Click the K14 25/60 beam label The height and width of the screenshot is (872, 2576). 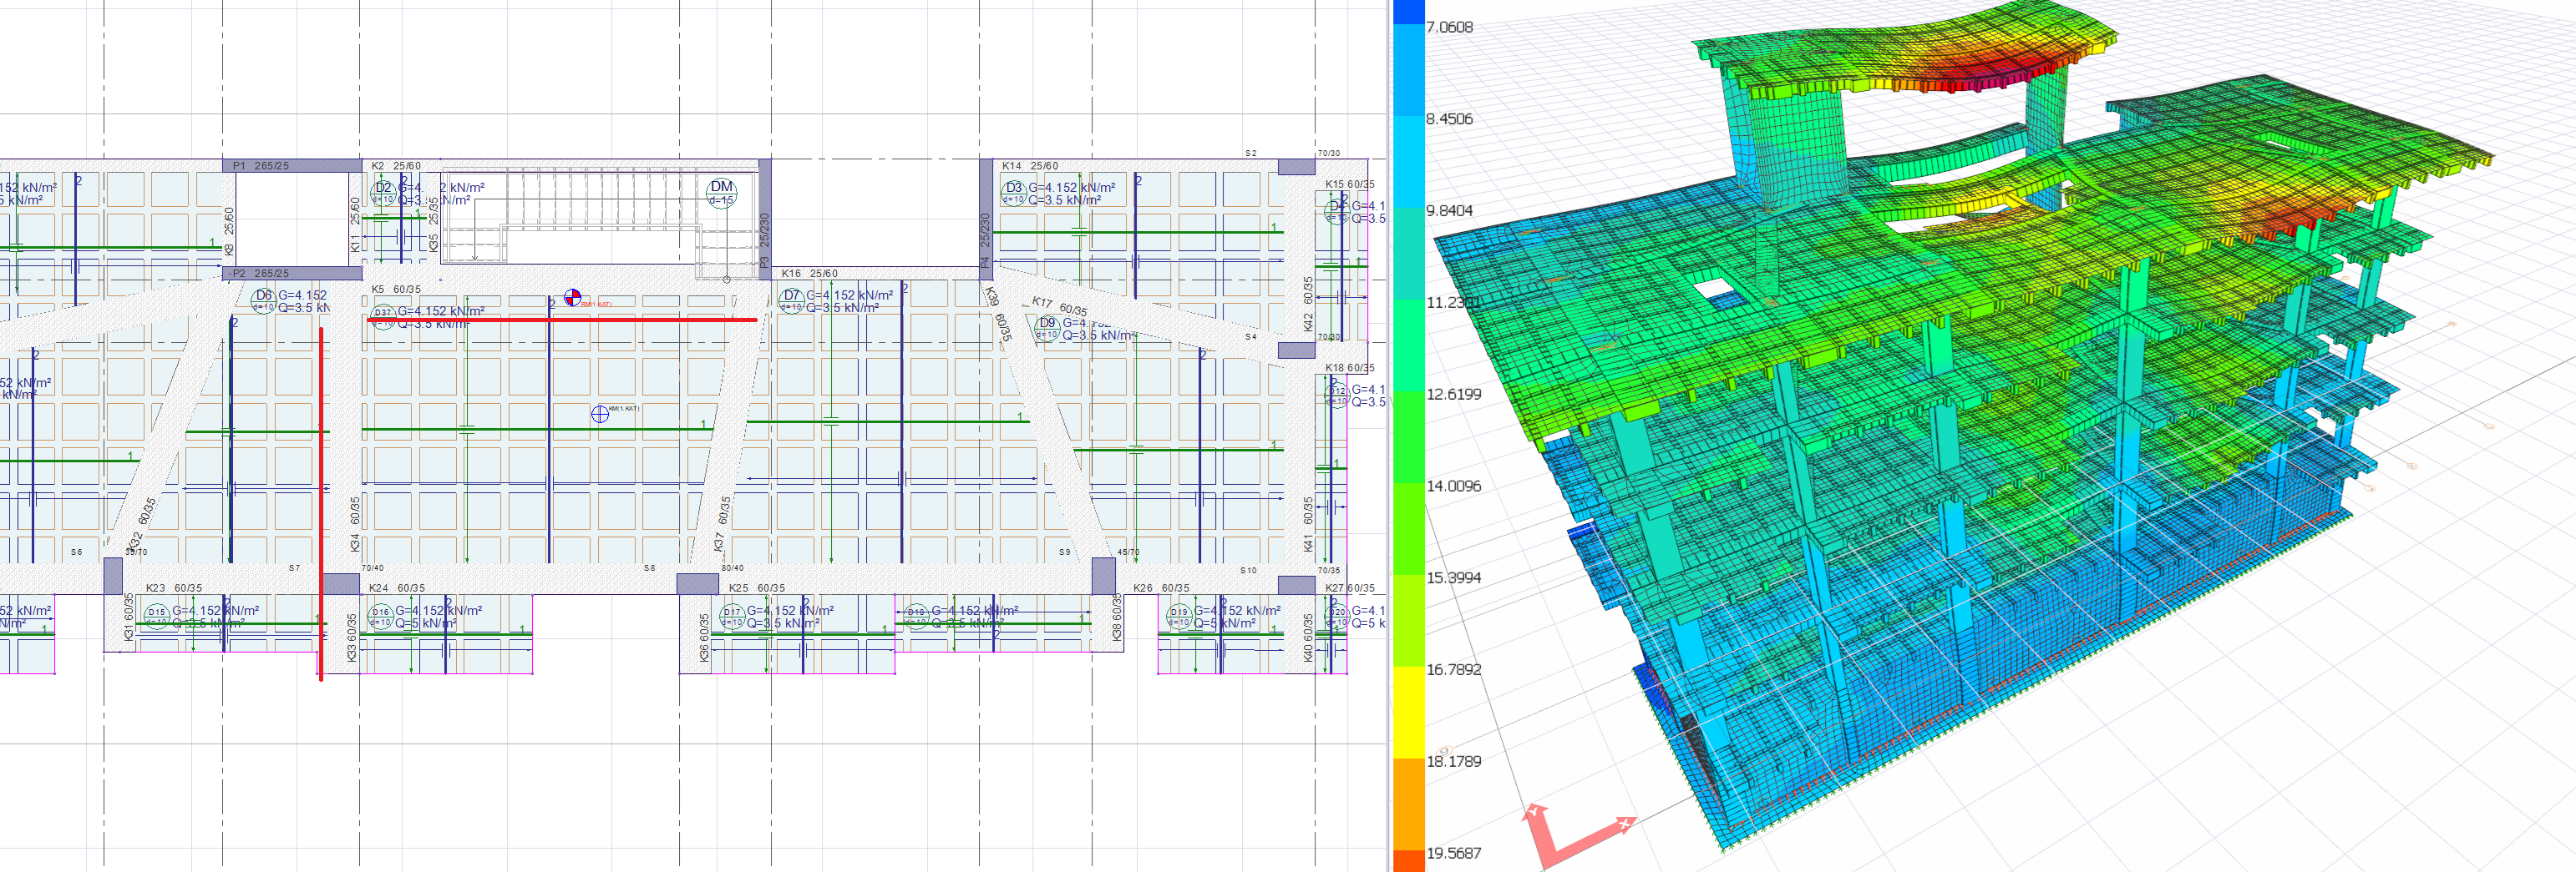(1029, 166)
